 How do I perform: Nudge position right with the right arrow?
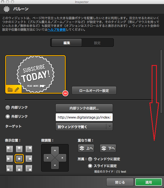point(62,158)
